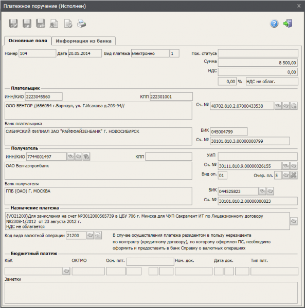
Task: Click the empty КБК input field
Action: pos(33,271)
